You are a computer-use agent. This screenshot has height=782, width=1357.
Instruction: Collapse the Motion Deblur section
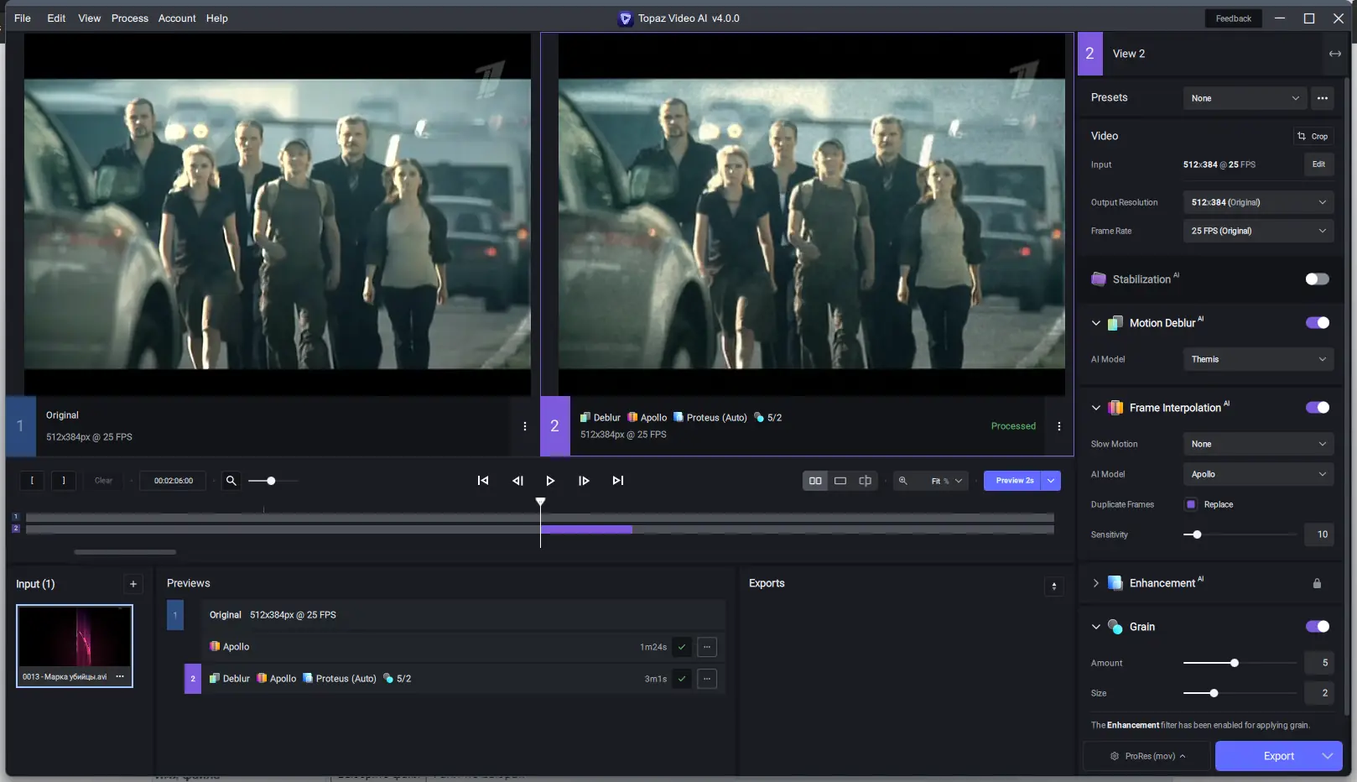(1096, 323)
